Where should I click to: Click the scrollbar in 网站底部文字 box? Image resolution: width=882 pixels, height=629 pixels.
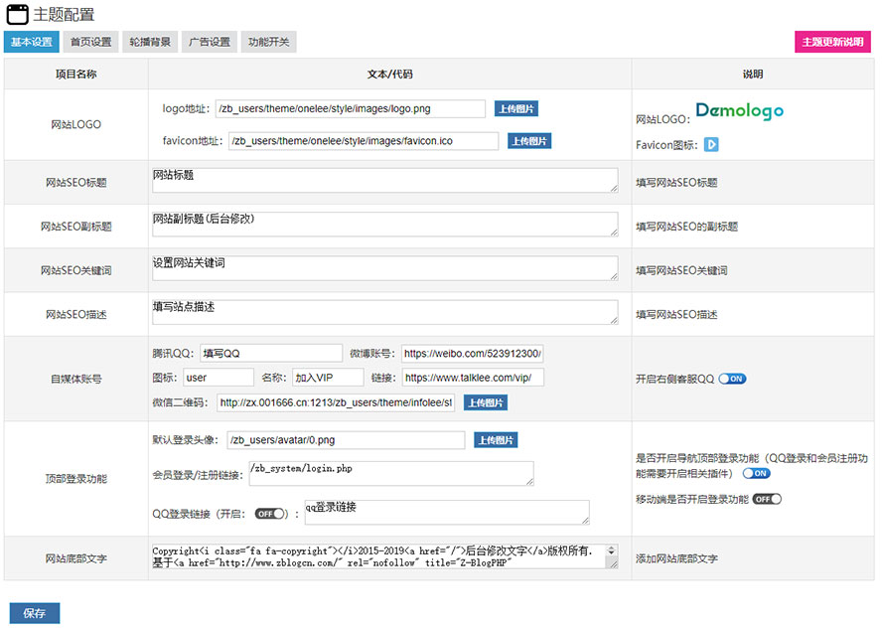pyautogui.click(x=612, y=555)
